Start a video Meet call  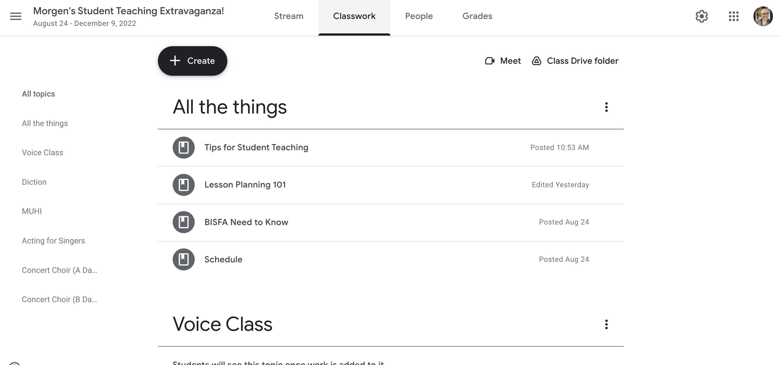click(x=503, y=61)
